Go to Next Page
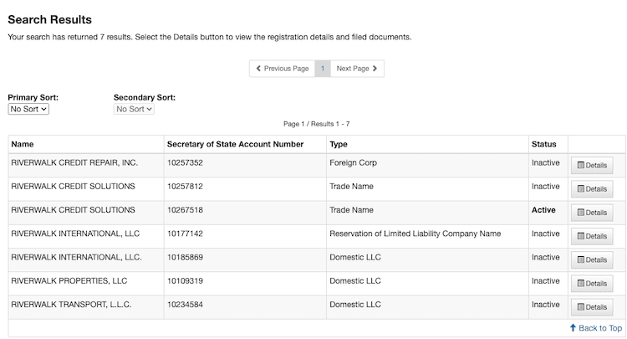This screenshot has width=627, height=339. (x=357, y=69)
